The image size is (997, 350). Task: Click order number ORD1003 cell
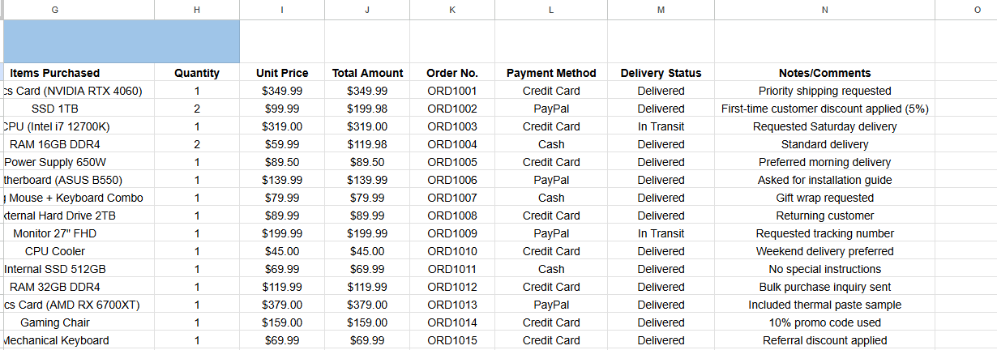point(452,126)
